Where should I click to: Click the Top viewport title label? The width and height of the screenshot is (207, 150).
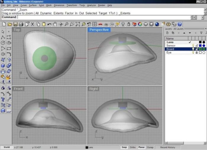(x=17, y=30)
